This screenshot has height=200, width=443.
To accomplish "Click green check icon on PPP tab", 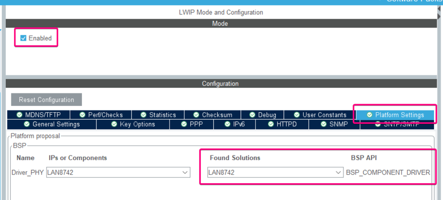I will (184, 124).
